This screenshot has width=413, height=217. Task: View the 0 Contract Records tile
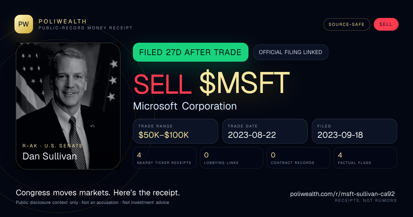(x=298, y=158)
